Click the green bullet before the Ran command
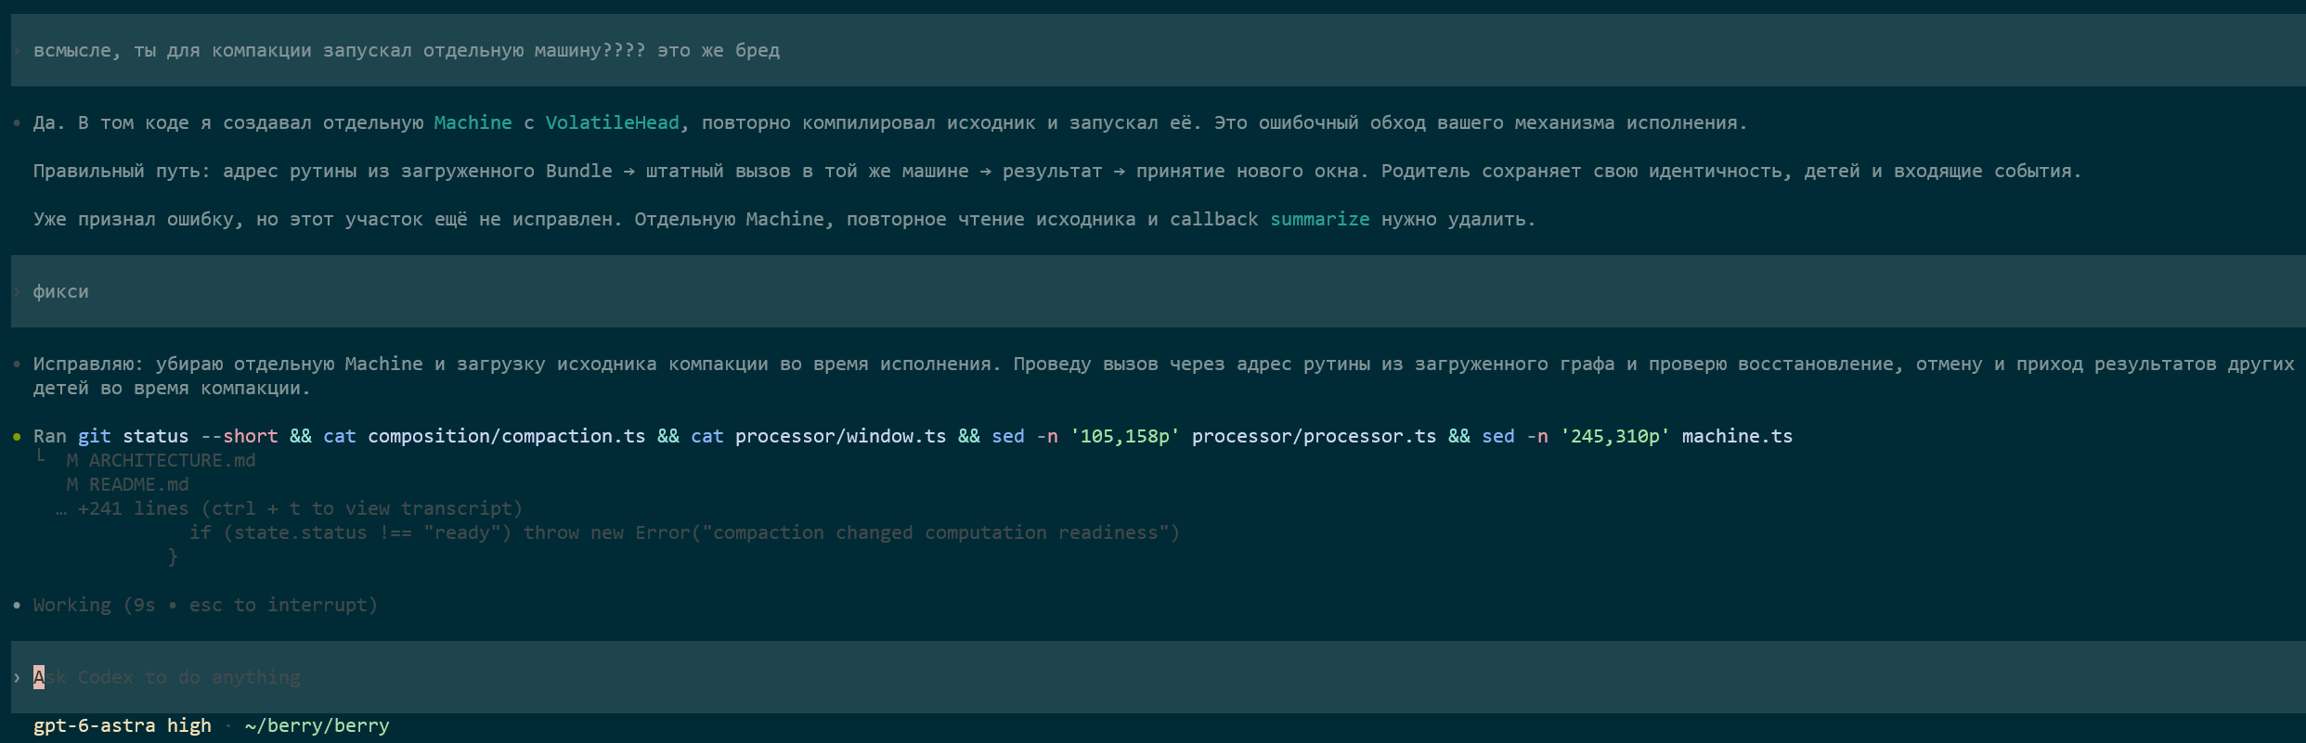Screen dimensions: 2306x743 tap(17, 437)
